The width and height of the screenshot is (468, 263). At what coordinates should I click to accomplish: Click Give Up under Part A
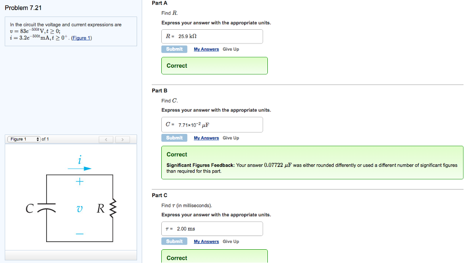tap(231, 49)
